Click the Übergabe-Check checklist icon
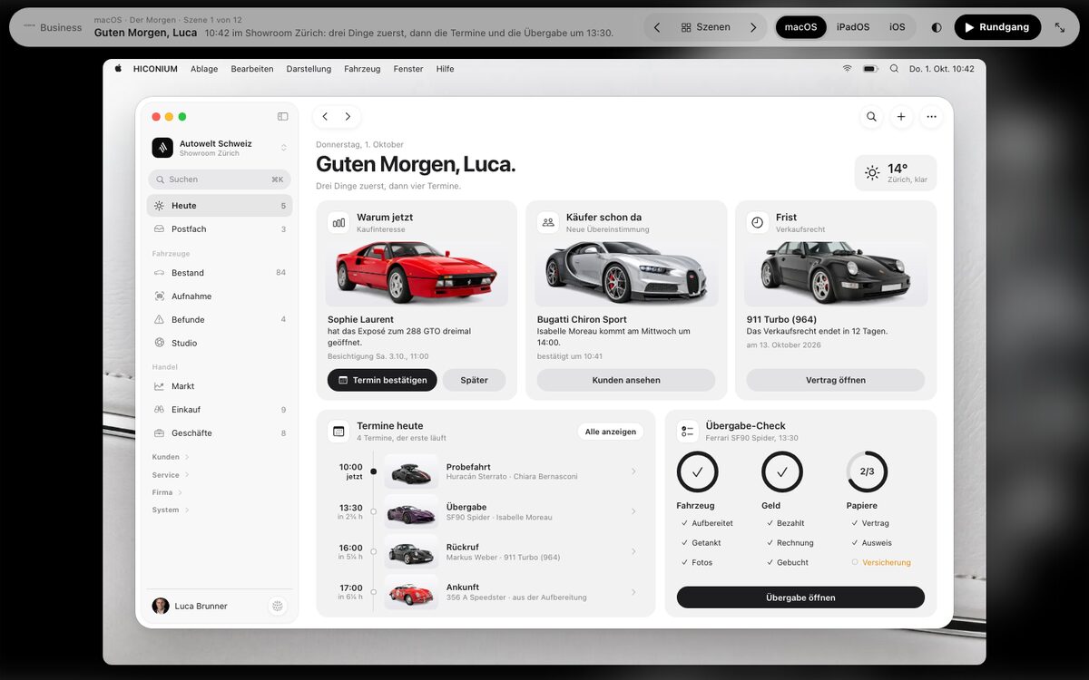Image resolution: width=1089 pixels, height=680 pixels. 688,432
